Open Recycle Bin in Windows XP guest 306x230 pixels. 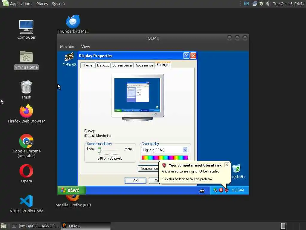point(237,171)
